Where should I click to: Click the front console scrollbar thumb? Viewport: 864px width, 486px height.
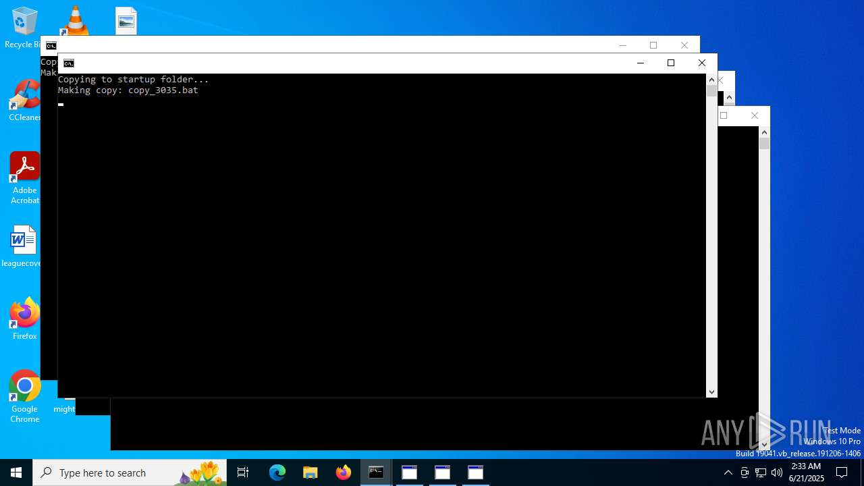pos(711,90)
